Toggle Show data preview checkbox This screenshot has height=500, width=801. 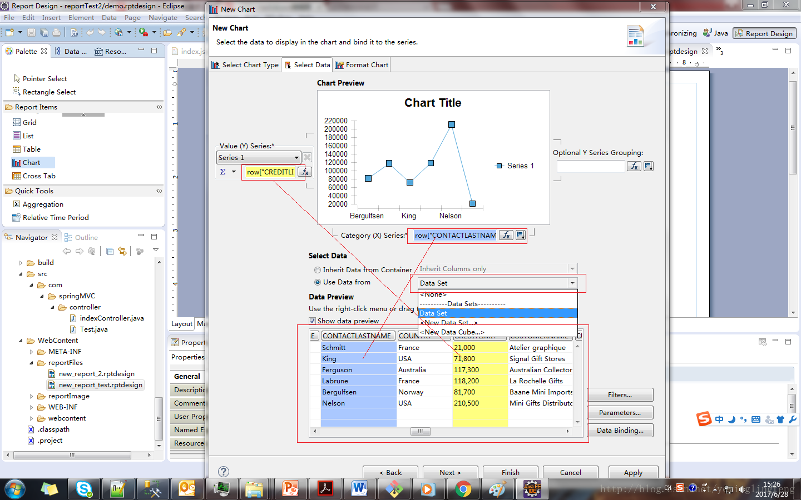click(x=312, y=321)
